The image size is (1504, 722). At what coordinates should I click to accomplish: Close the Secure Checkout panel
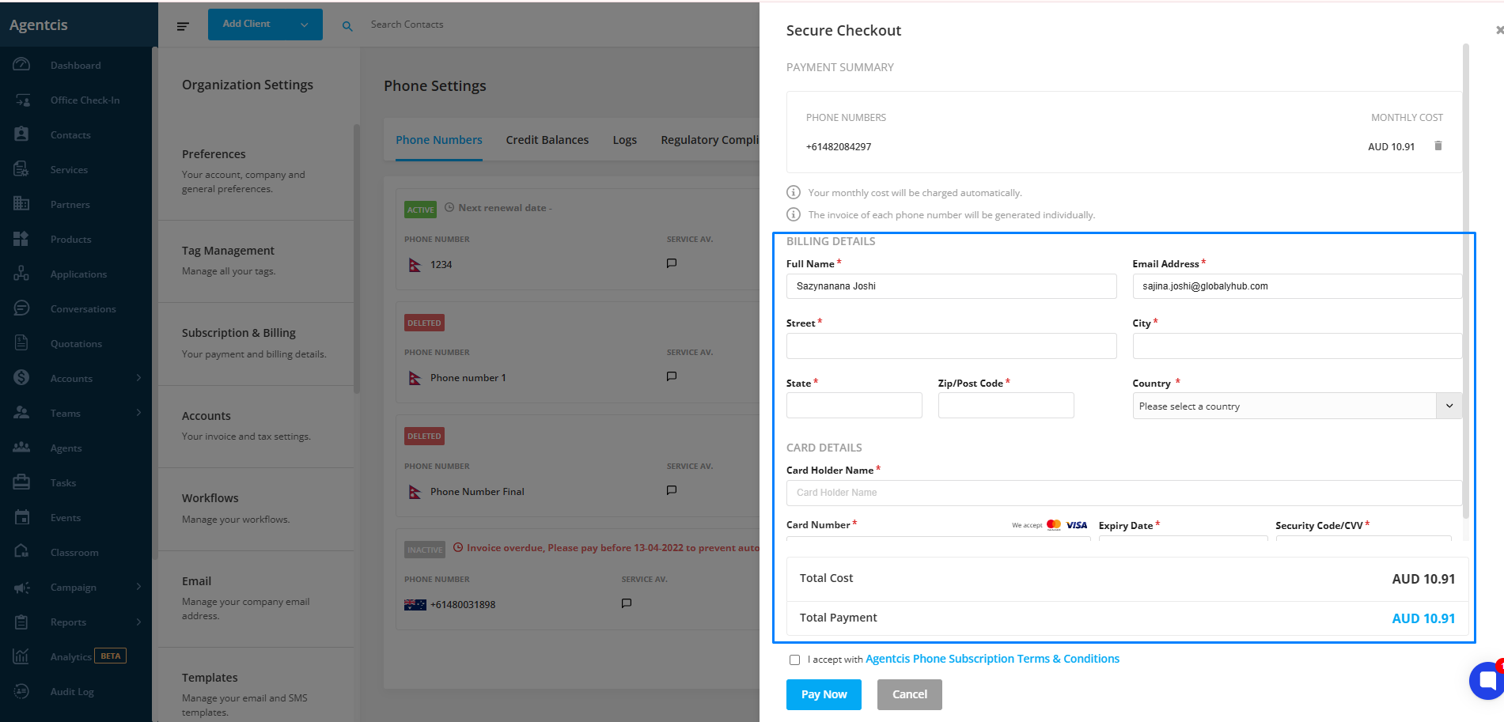(x=1499, y=30)
